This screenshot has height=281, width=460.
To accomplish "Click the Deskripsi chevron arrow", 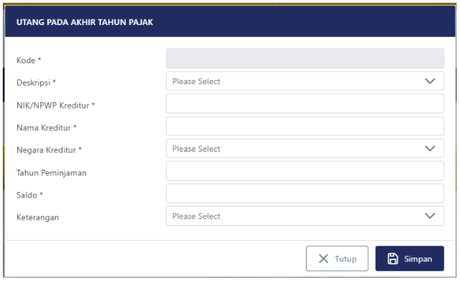I will (x=430, y=81).
